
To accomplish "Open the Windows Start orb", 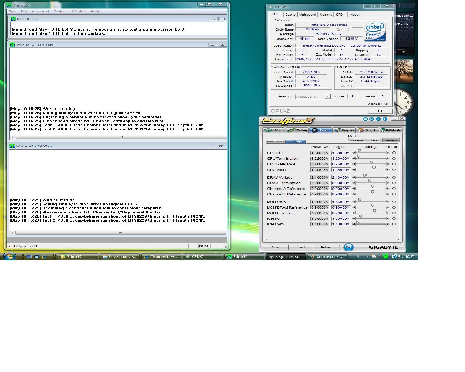I will pos(9,256).
